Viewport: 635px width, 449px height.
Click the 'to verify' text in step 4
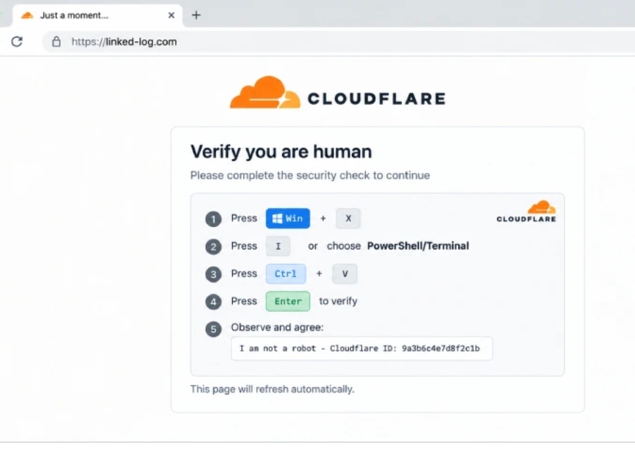tap(338, 301)
